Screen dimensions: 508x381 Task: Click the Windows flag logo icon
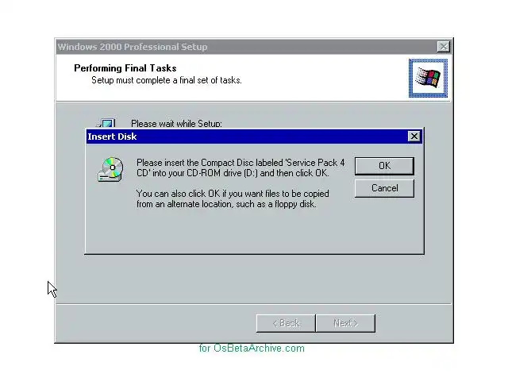coord(428,78)
